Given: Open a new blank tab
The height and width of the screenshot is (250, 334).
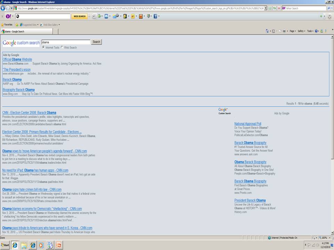Looking at the screenshot, I should pyautogui.click(x=55, y=32).
